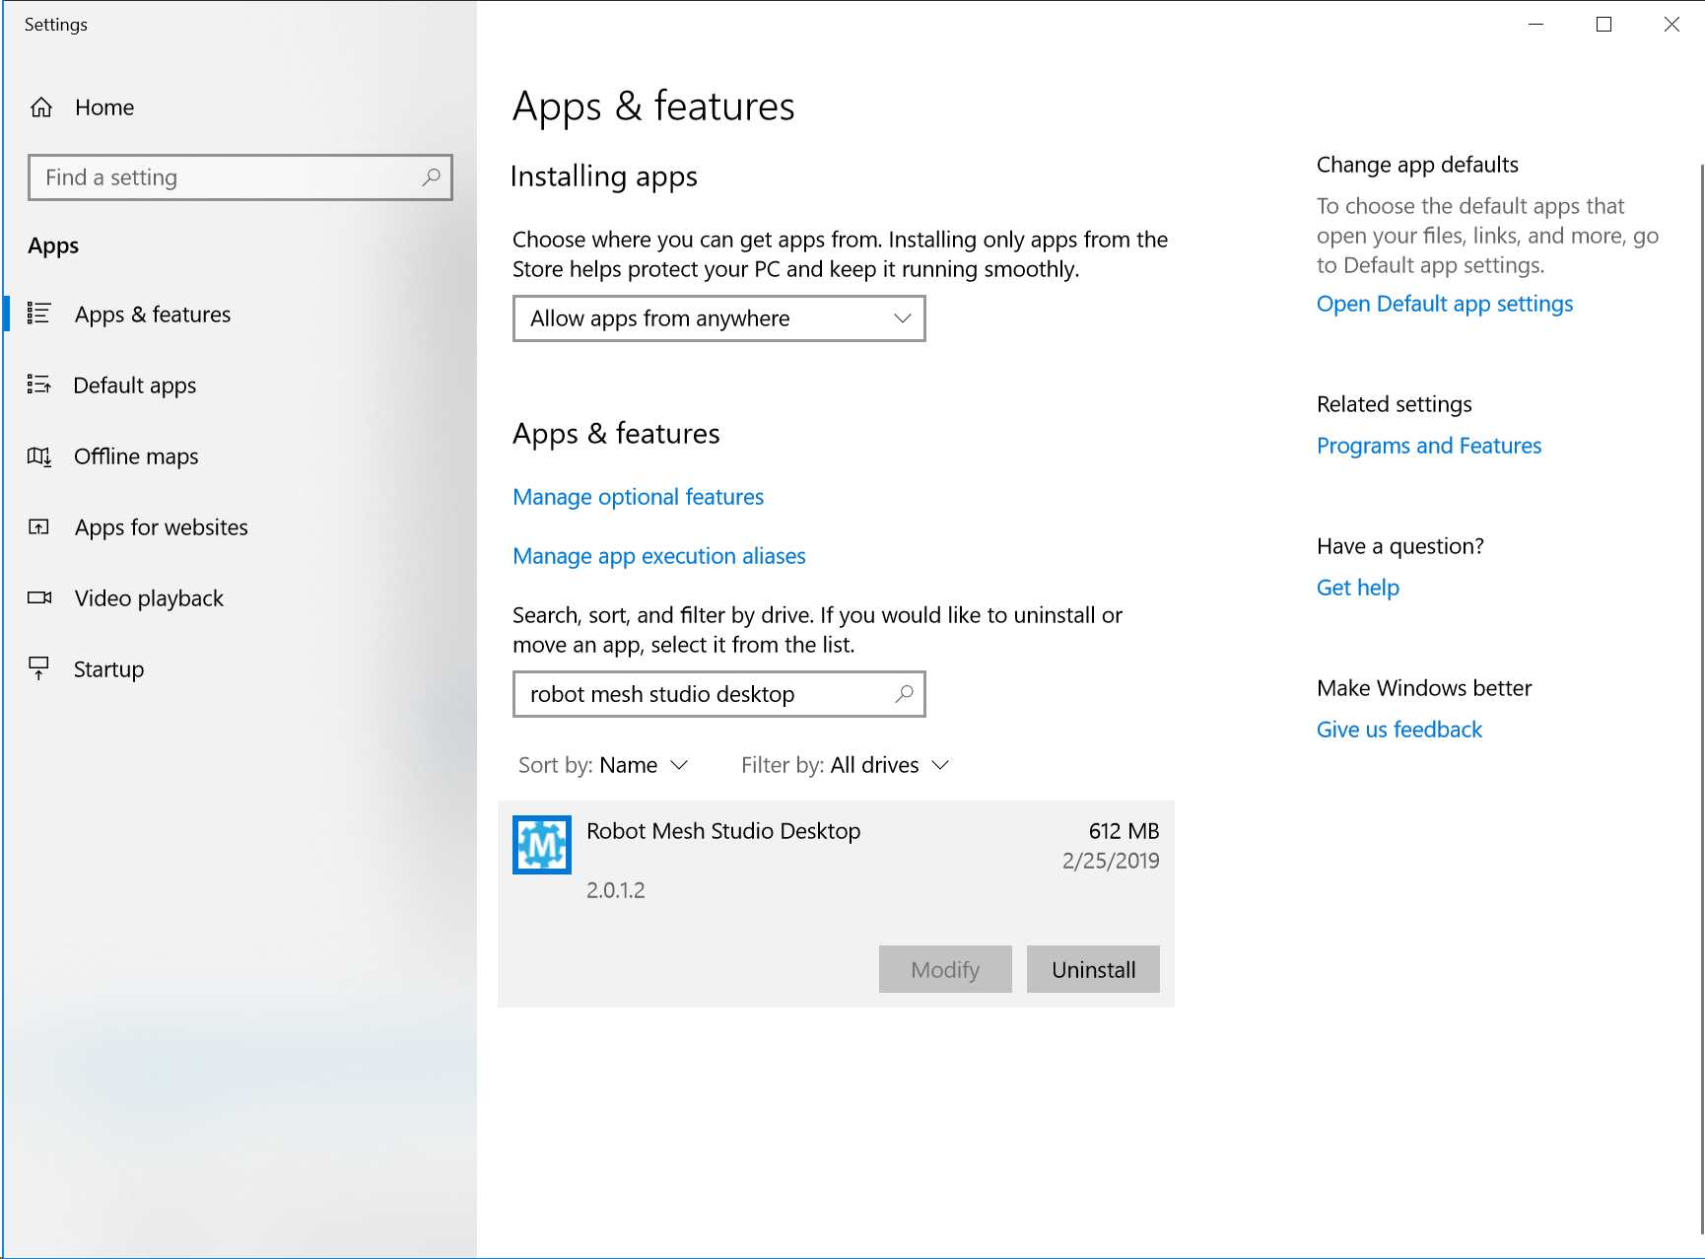This screenshot has height=1259, width=1705.
Task: Click the Give us feedback link
Action: pos(1399,730)
